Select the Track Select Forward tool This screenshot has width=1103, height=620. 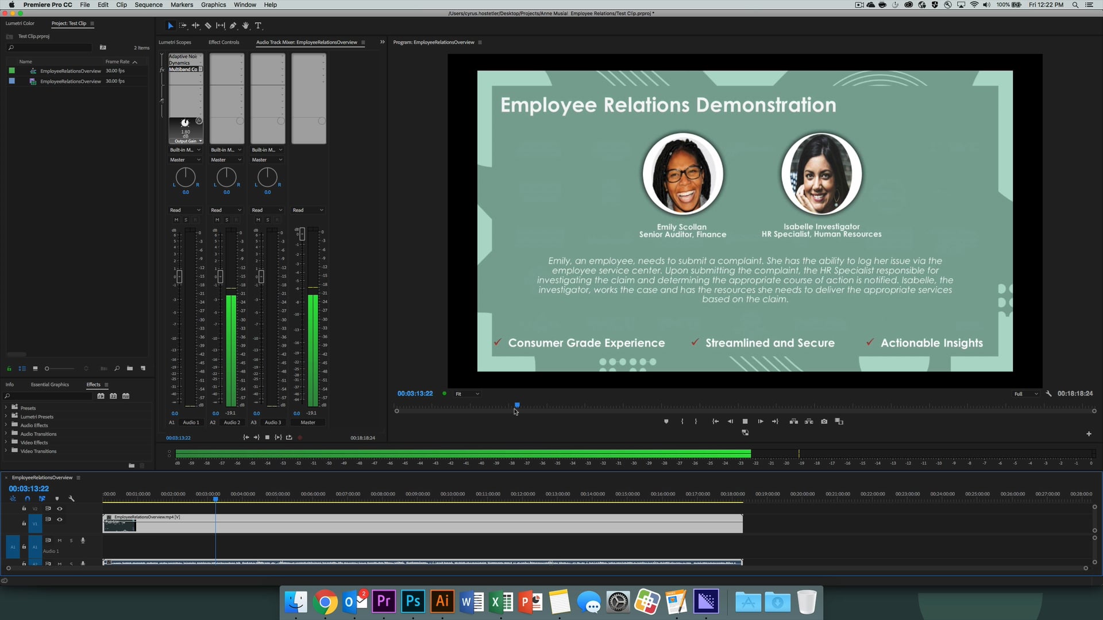(x=183, y=25)
